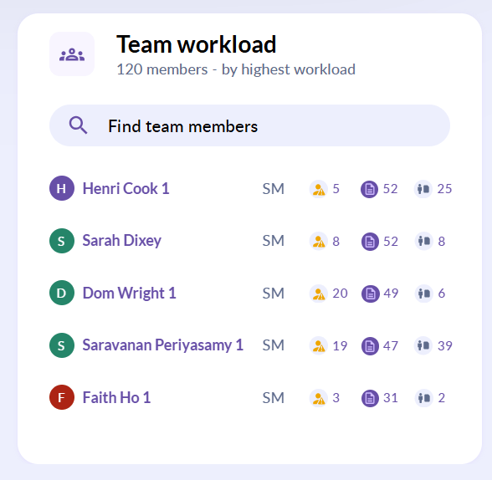Screen dimensions: 492x480
Task: Click Sarah Dixey's document icon showing 52
Action: point(370,242)
